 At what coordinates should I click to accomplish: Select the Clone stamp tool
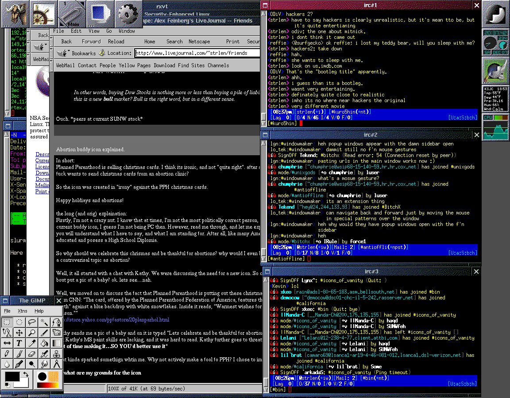point(57,353)
